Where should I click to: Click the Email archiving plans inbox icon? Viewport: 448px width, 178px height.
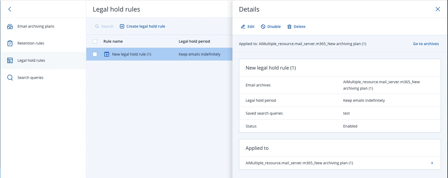(x=10, y=26)
